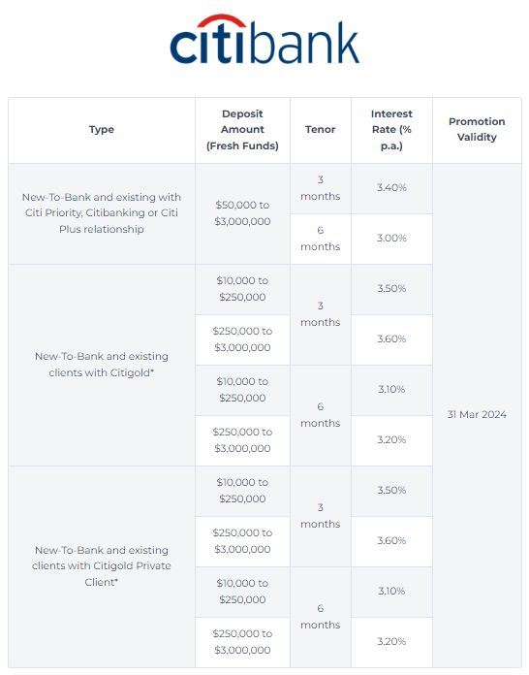Click the last 3.20% rate cell in table

coord(391,642)
